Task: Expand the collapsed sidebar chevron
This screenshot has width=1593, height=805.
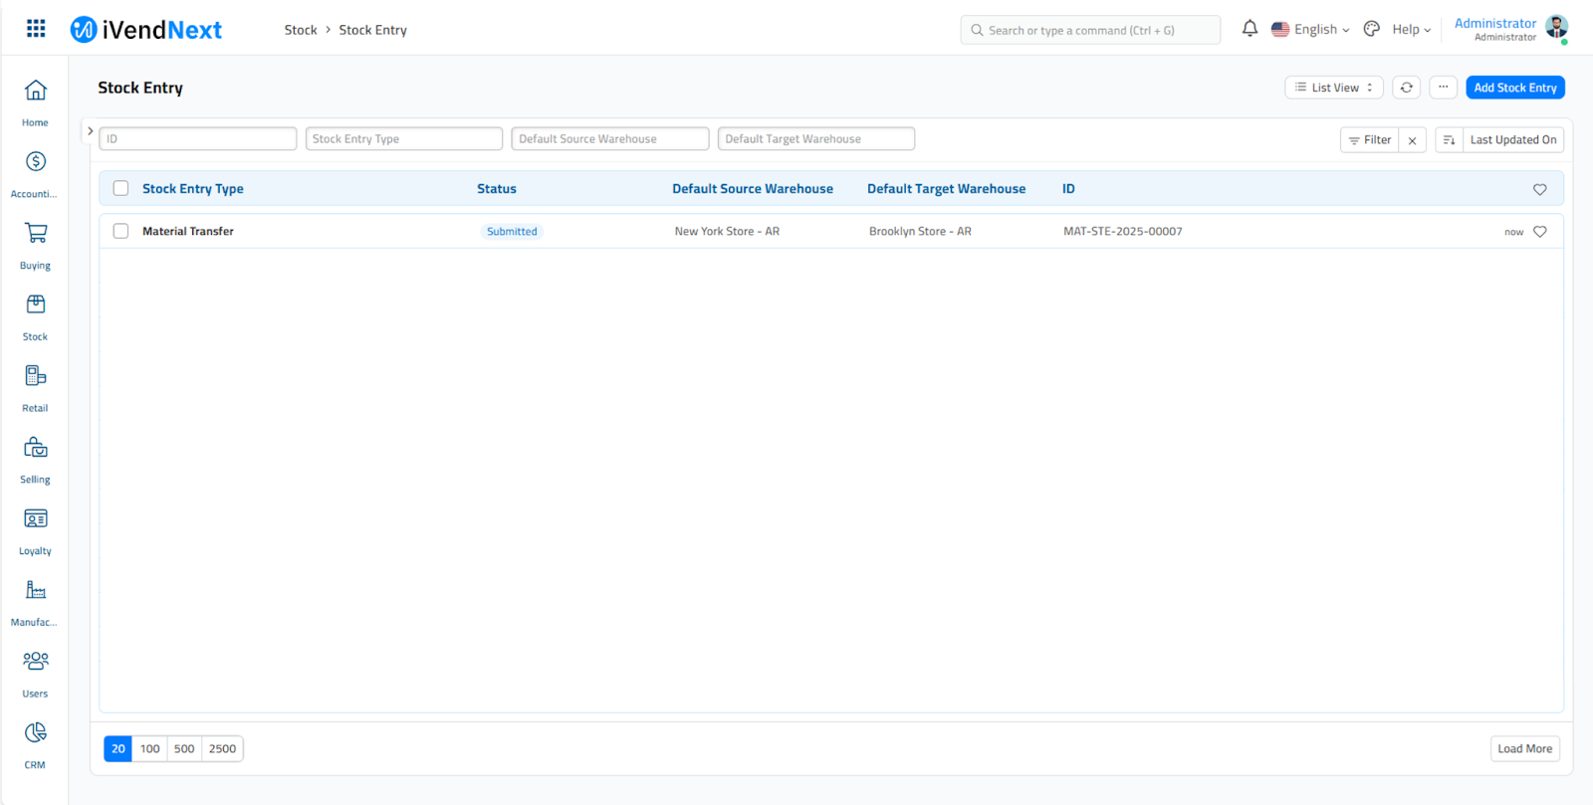Action: 90,131
